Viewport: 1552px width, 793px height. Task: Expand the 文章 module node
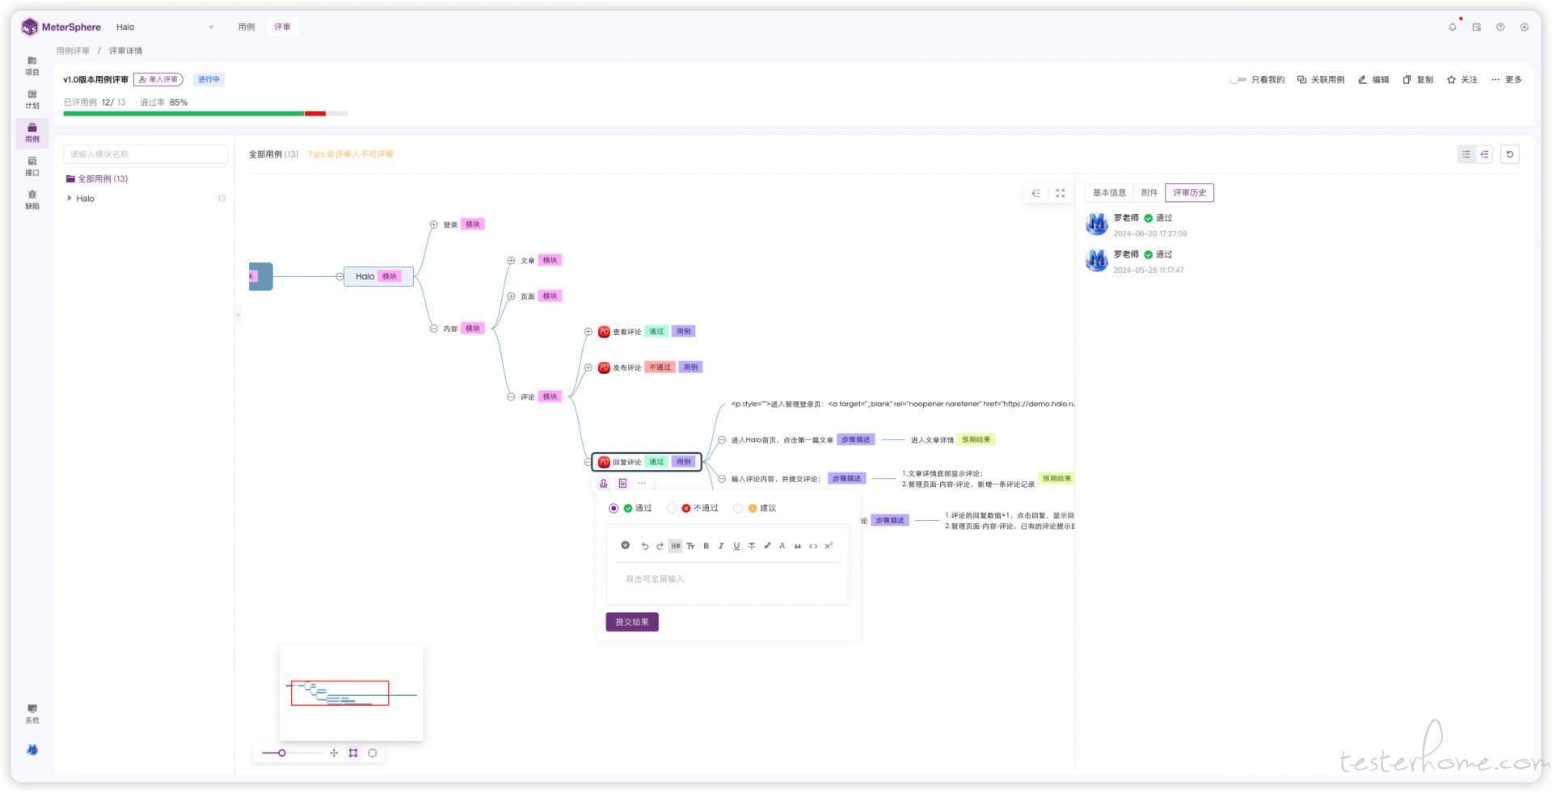coord(511,261)
